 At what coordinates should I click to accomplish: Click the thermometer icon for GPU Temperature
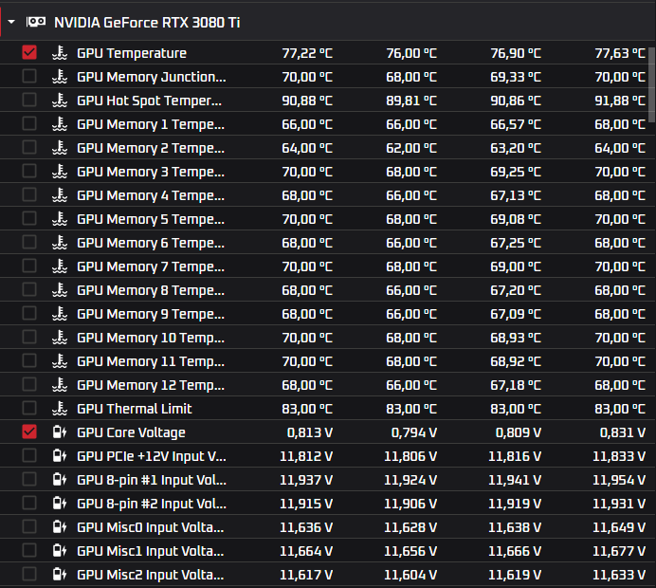[60, 53]
